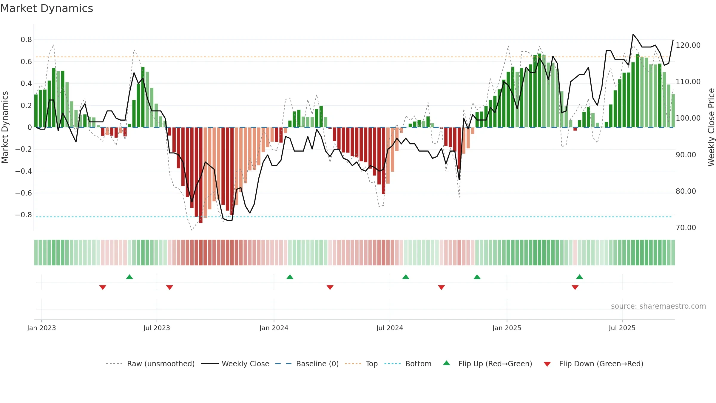Screen dimensions: 716x403
Task: Click the 80.00 price axis value
Action: tap(686, 191)
